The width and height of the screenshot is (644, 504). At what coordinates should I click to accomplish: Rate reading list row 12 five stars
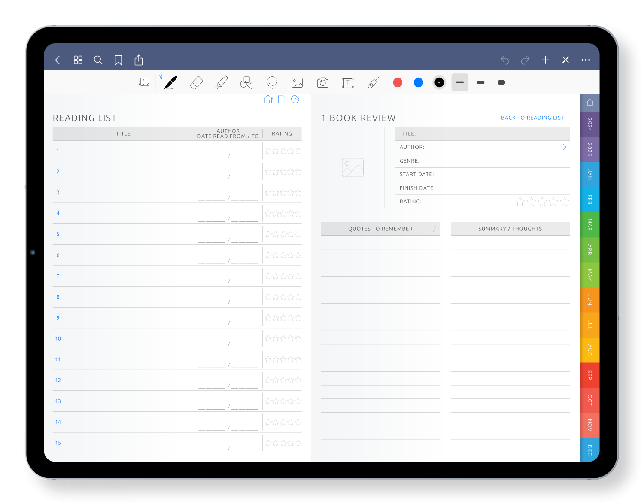point(298,380)
